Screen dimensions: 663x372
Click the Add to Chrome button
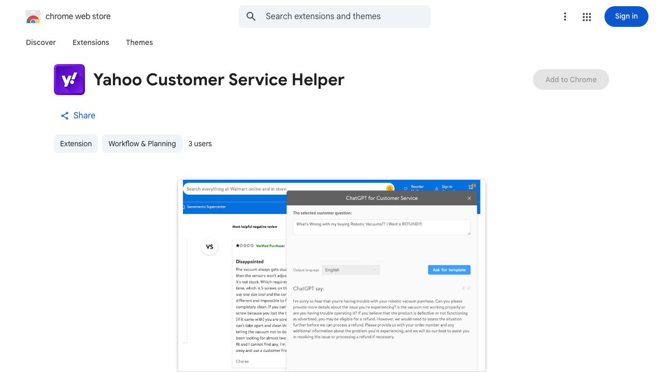click(571, 80)
